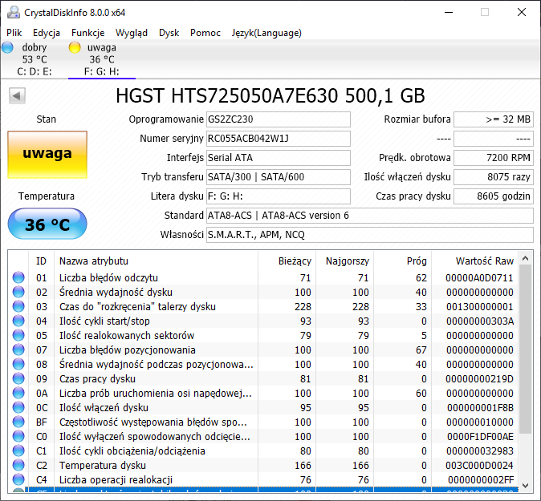This screenshot has height=501, width=541.
Task: Click the attribute list scrollbar thumb
Action: click(526, 349)
